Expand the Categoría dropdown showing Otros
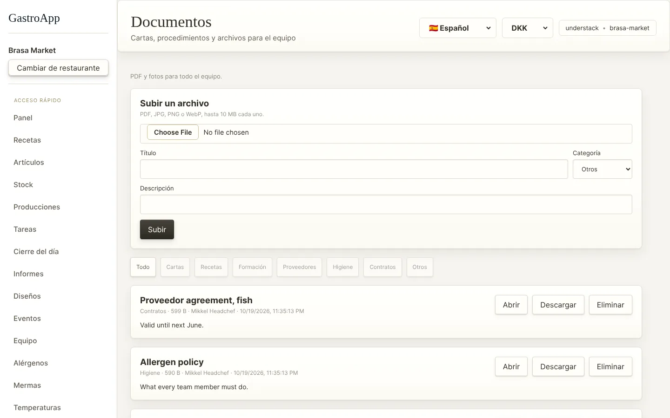This screenshot has width=670, height=418. tap(602, 169)
